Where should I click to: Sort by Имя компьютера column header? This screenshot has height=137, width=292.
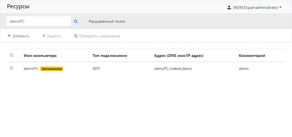pos(40,56)
